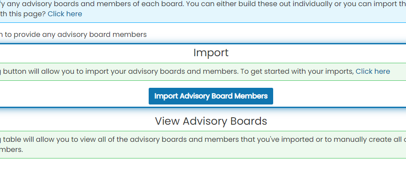Click the trailing 'mbers.' text at the bottom
Image resolution: width=406 pixels, height=180 pixels.
tap(11, 150)
